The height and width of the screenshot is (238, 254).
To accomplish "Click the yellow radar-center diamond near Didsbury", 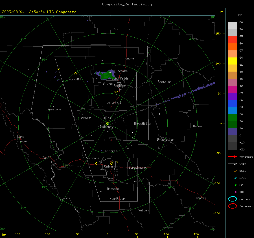I will (x=108, y=123).
